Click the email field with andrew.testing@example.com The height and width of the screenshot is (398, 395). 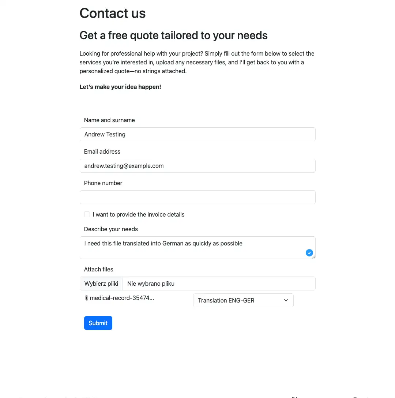point(197,166)
